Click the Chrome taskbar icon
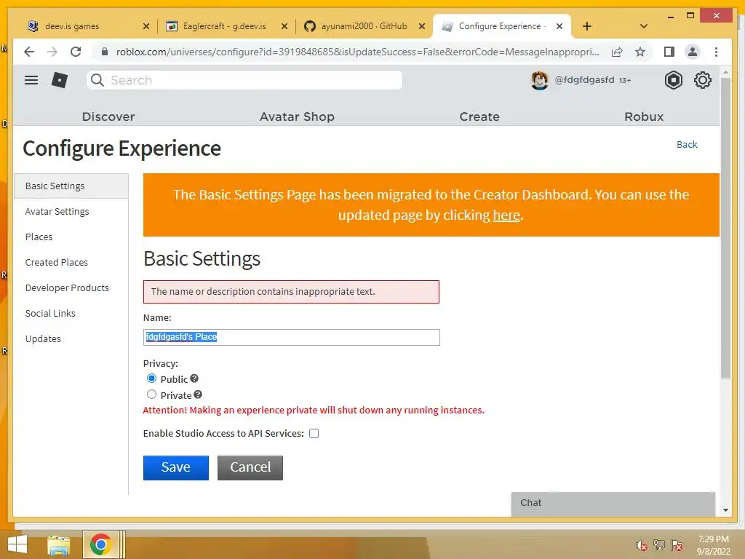 tap(100, 544)
